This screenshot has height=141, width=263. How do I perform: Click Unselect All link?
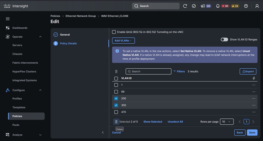coord(175,122)
